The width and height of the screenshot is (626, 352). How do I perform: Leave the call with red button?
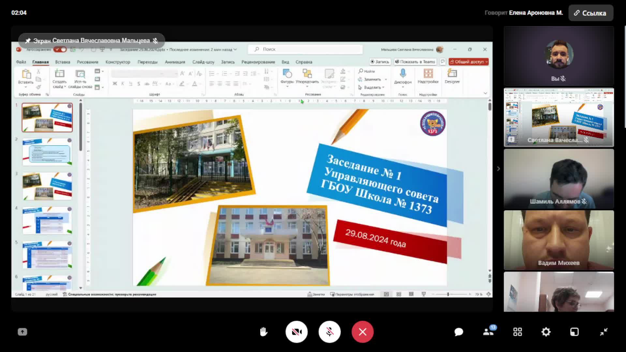(x=362, y=332)
